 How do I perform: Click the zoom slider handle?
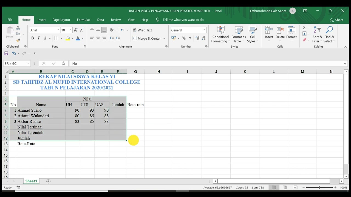[319, 187]
